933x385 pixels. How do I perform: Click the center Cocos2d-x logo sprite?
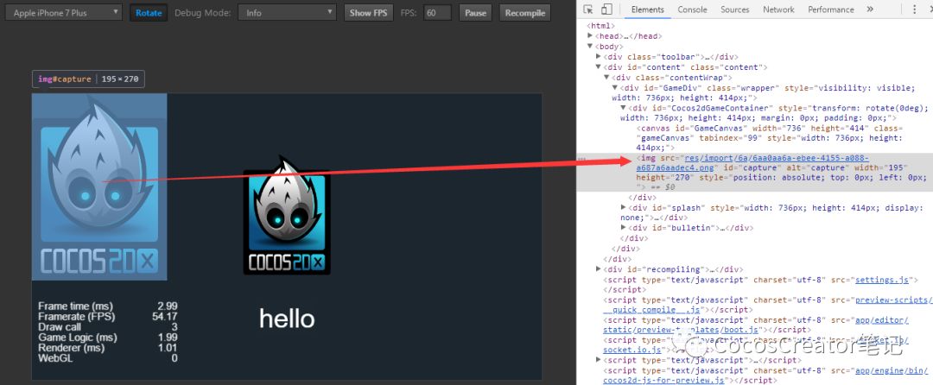pos(287,215)
